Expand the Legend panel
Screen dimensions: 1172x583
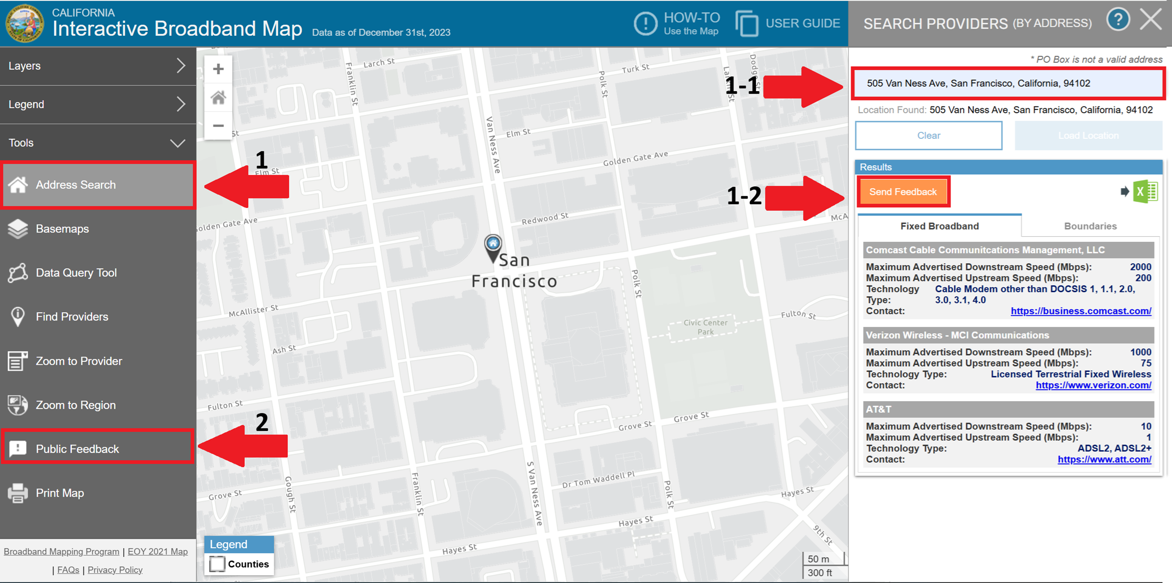click(98, 104)
